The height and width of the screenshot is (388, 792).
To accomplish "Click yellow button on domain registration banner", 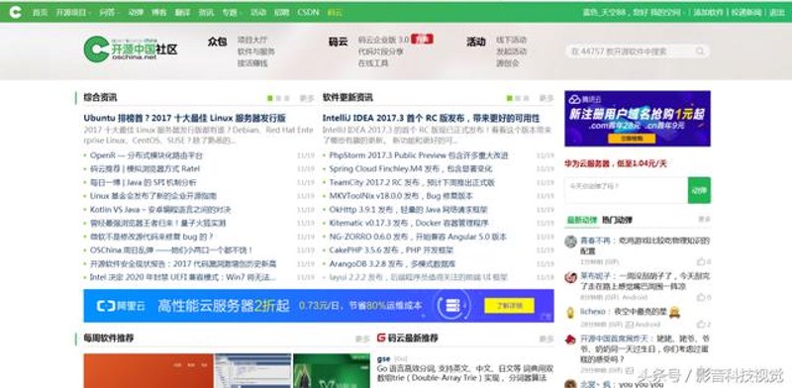I will click(632, 139).
